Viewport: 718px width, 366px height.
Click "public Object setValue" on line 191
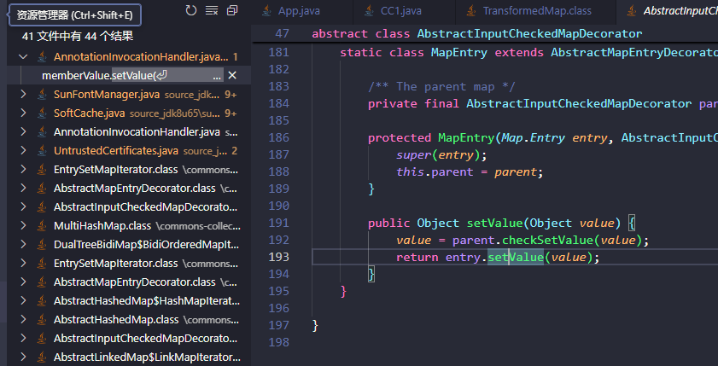(445, 224)
